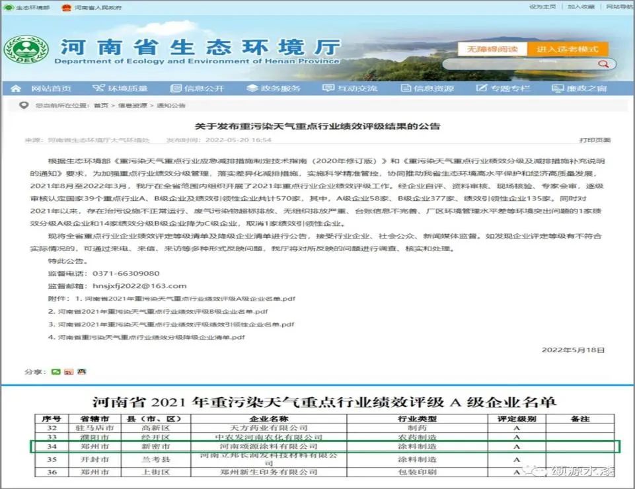Viewport: 635px width, 489px height.
Task: Click the 行业类型 column header
Action: (417, 418)
